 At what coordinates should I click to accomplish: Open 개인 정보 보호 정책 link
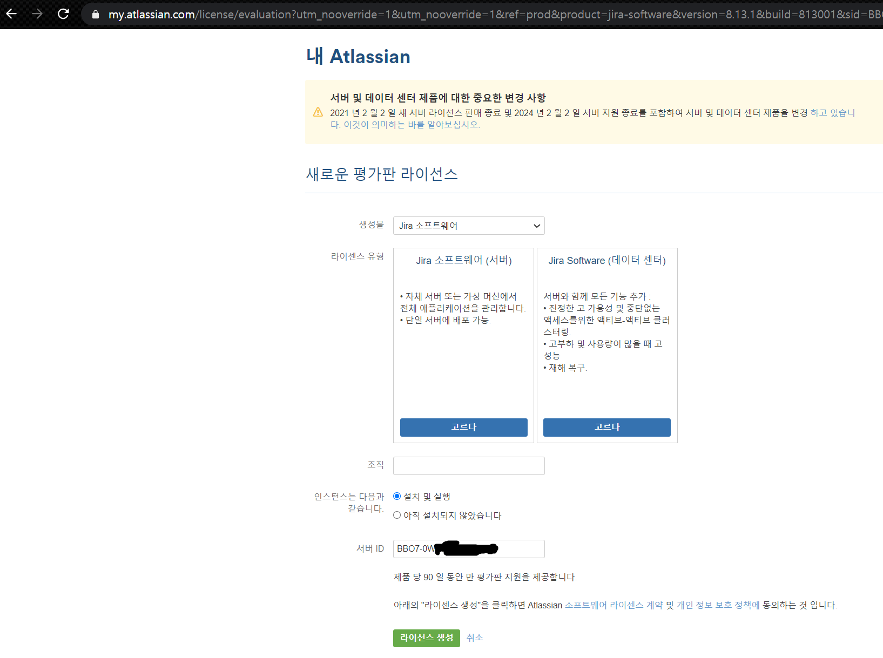tap(718, 606)
